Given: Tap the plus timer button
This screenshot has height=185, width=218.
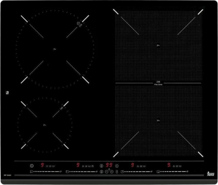Looking at the screenshot, I should click(111, 172).
